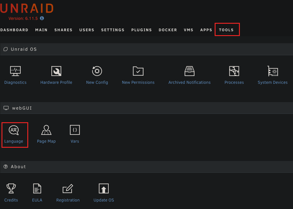The width and height of the screenshot is (293, 209).
Task: Open the Processes icon
Action: click(x=234, y=71)
